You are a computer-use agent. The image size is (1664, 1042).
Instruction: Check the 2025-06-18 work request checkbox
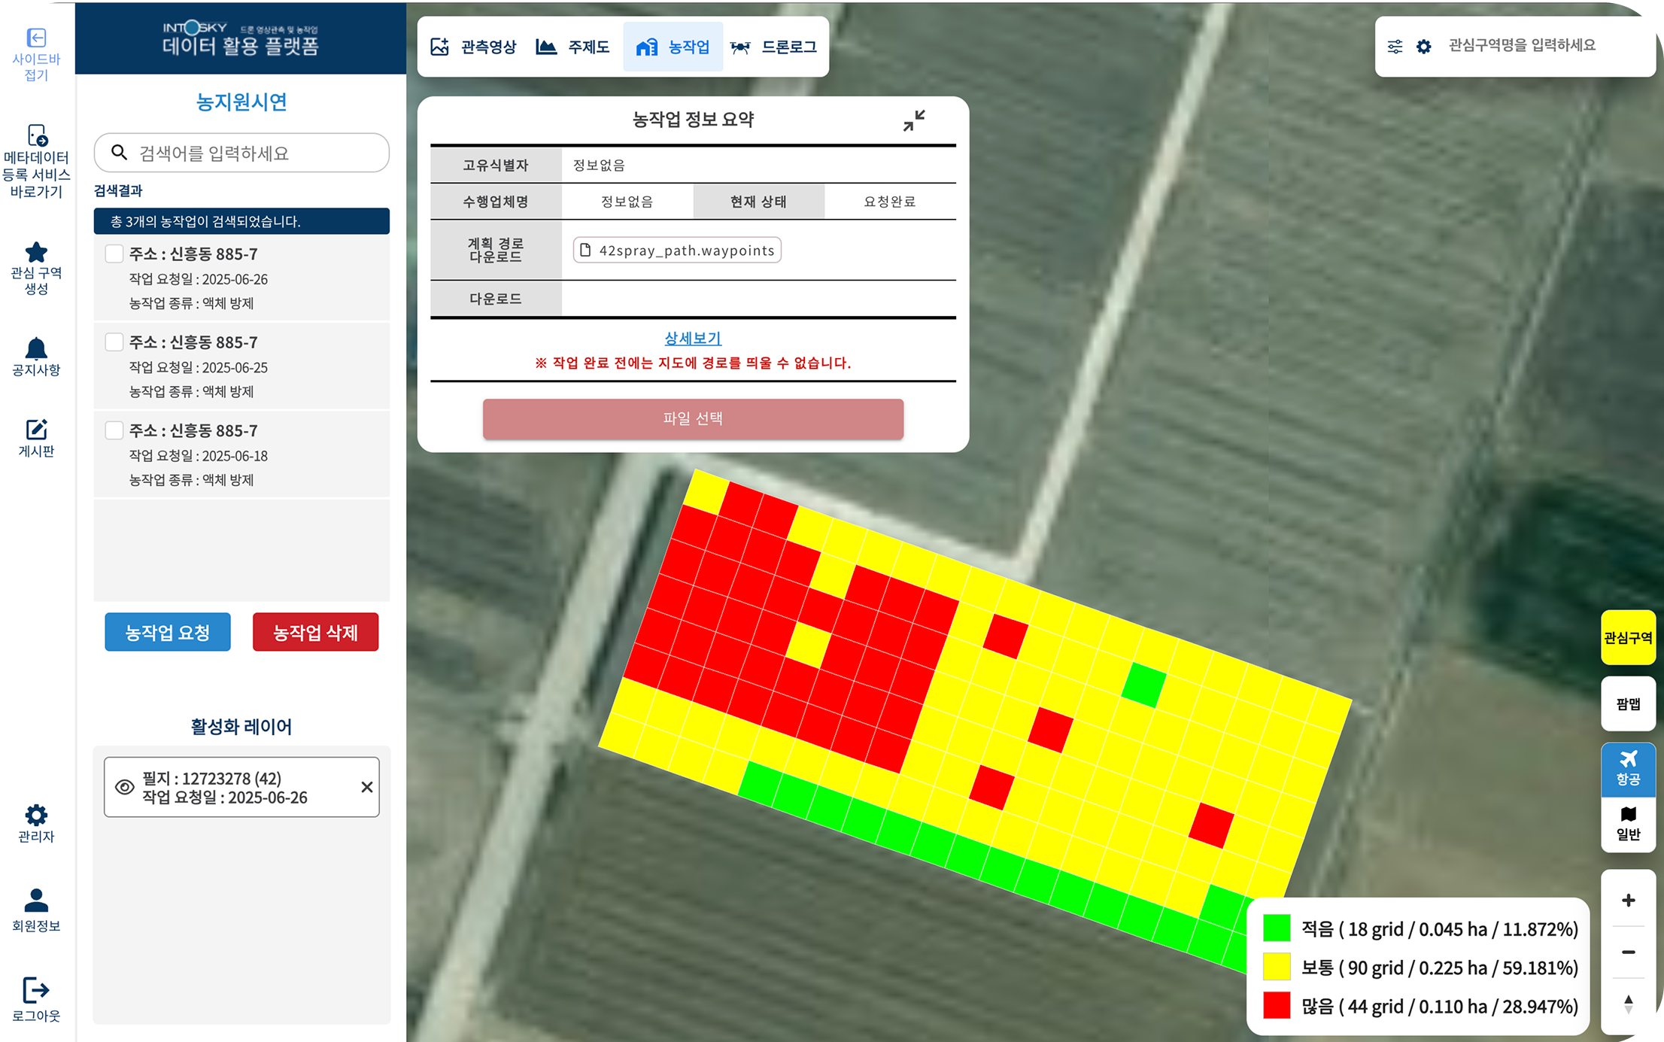(x=114, y=430)
